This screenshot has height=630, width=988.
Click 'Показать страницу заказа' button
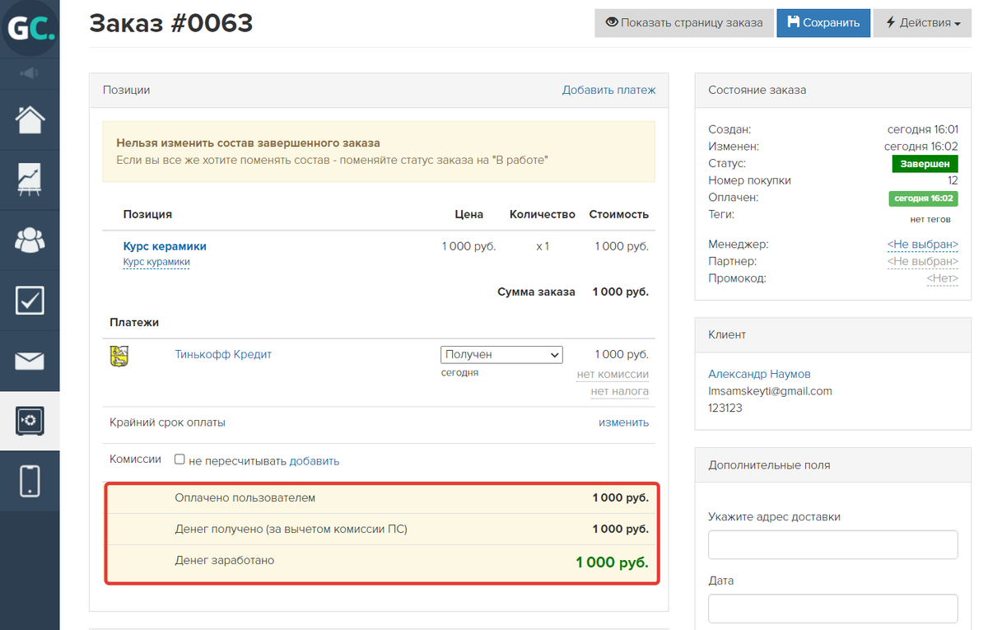coord(683,23)
